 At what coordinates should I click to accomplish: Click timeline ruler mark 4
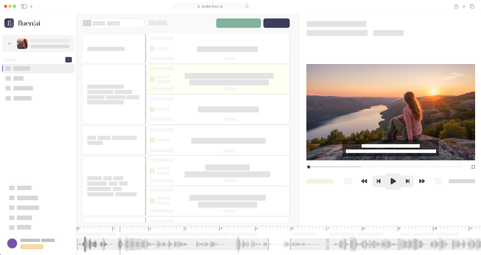(x=221, y=228)
